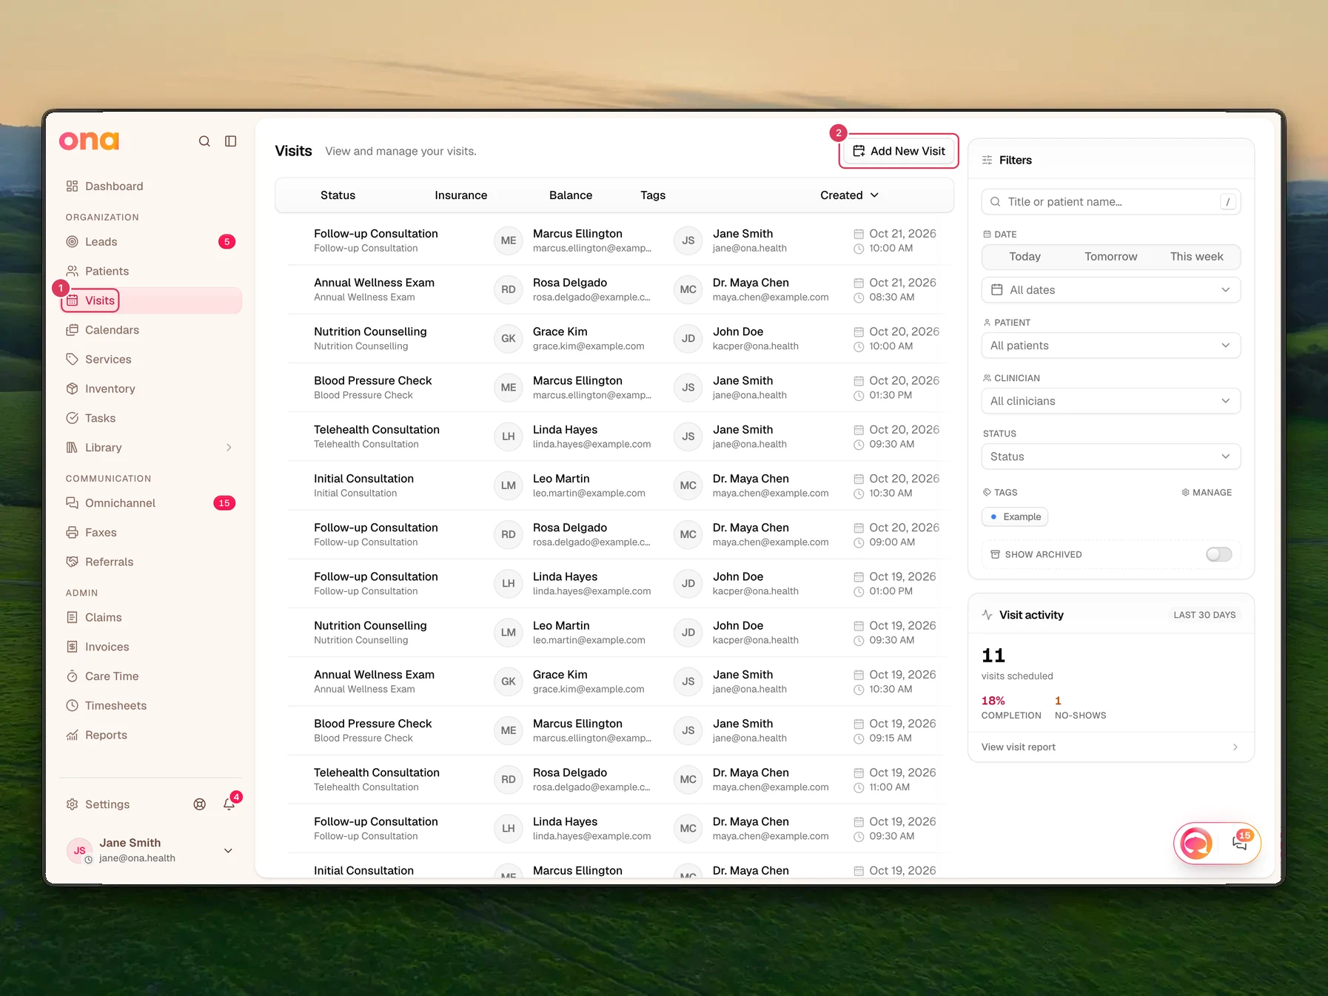Collapse sidebar using the panel icon

point(231,141)
